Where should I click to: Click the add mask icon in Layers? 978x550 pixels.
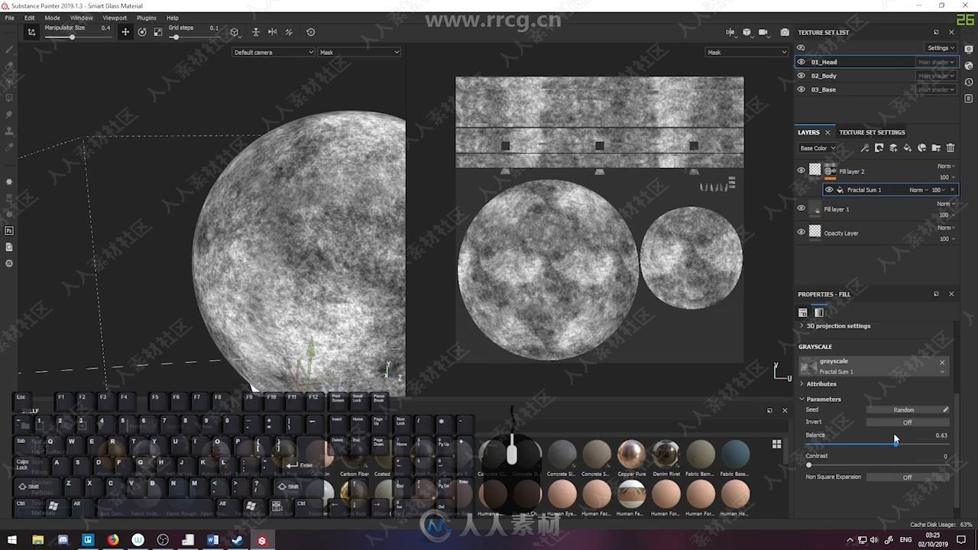coord(879,148)
